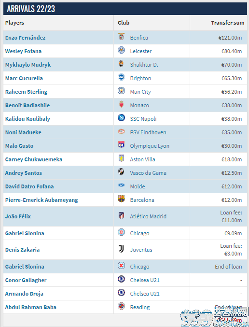Select the Brighton club name link
Viewport: 249px width, 327px height.
point(140,78)
